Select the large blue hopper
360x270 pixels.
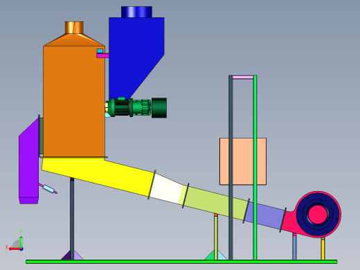tap(136, 57)
